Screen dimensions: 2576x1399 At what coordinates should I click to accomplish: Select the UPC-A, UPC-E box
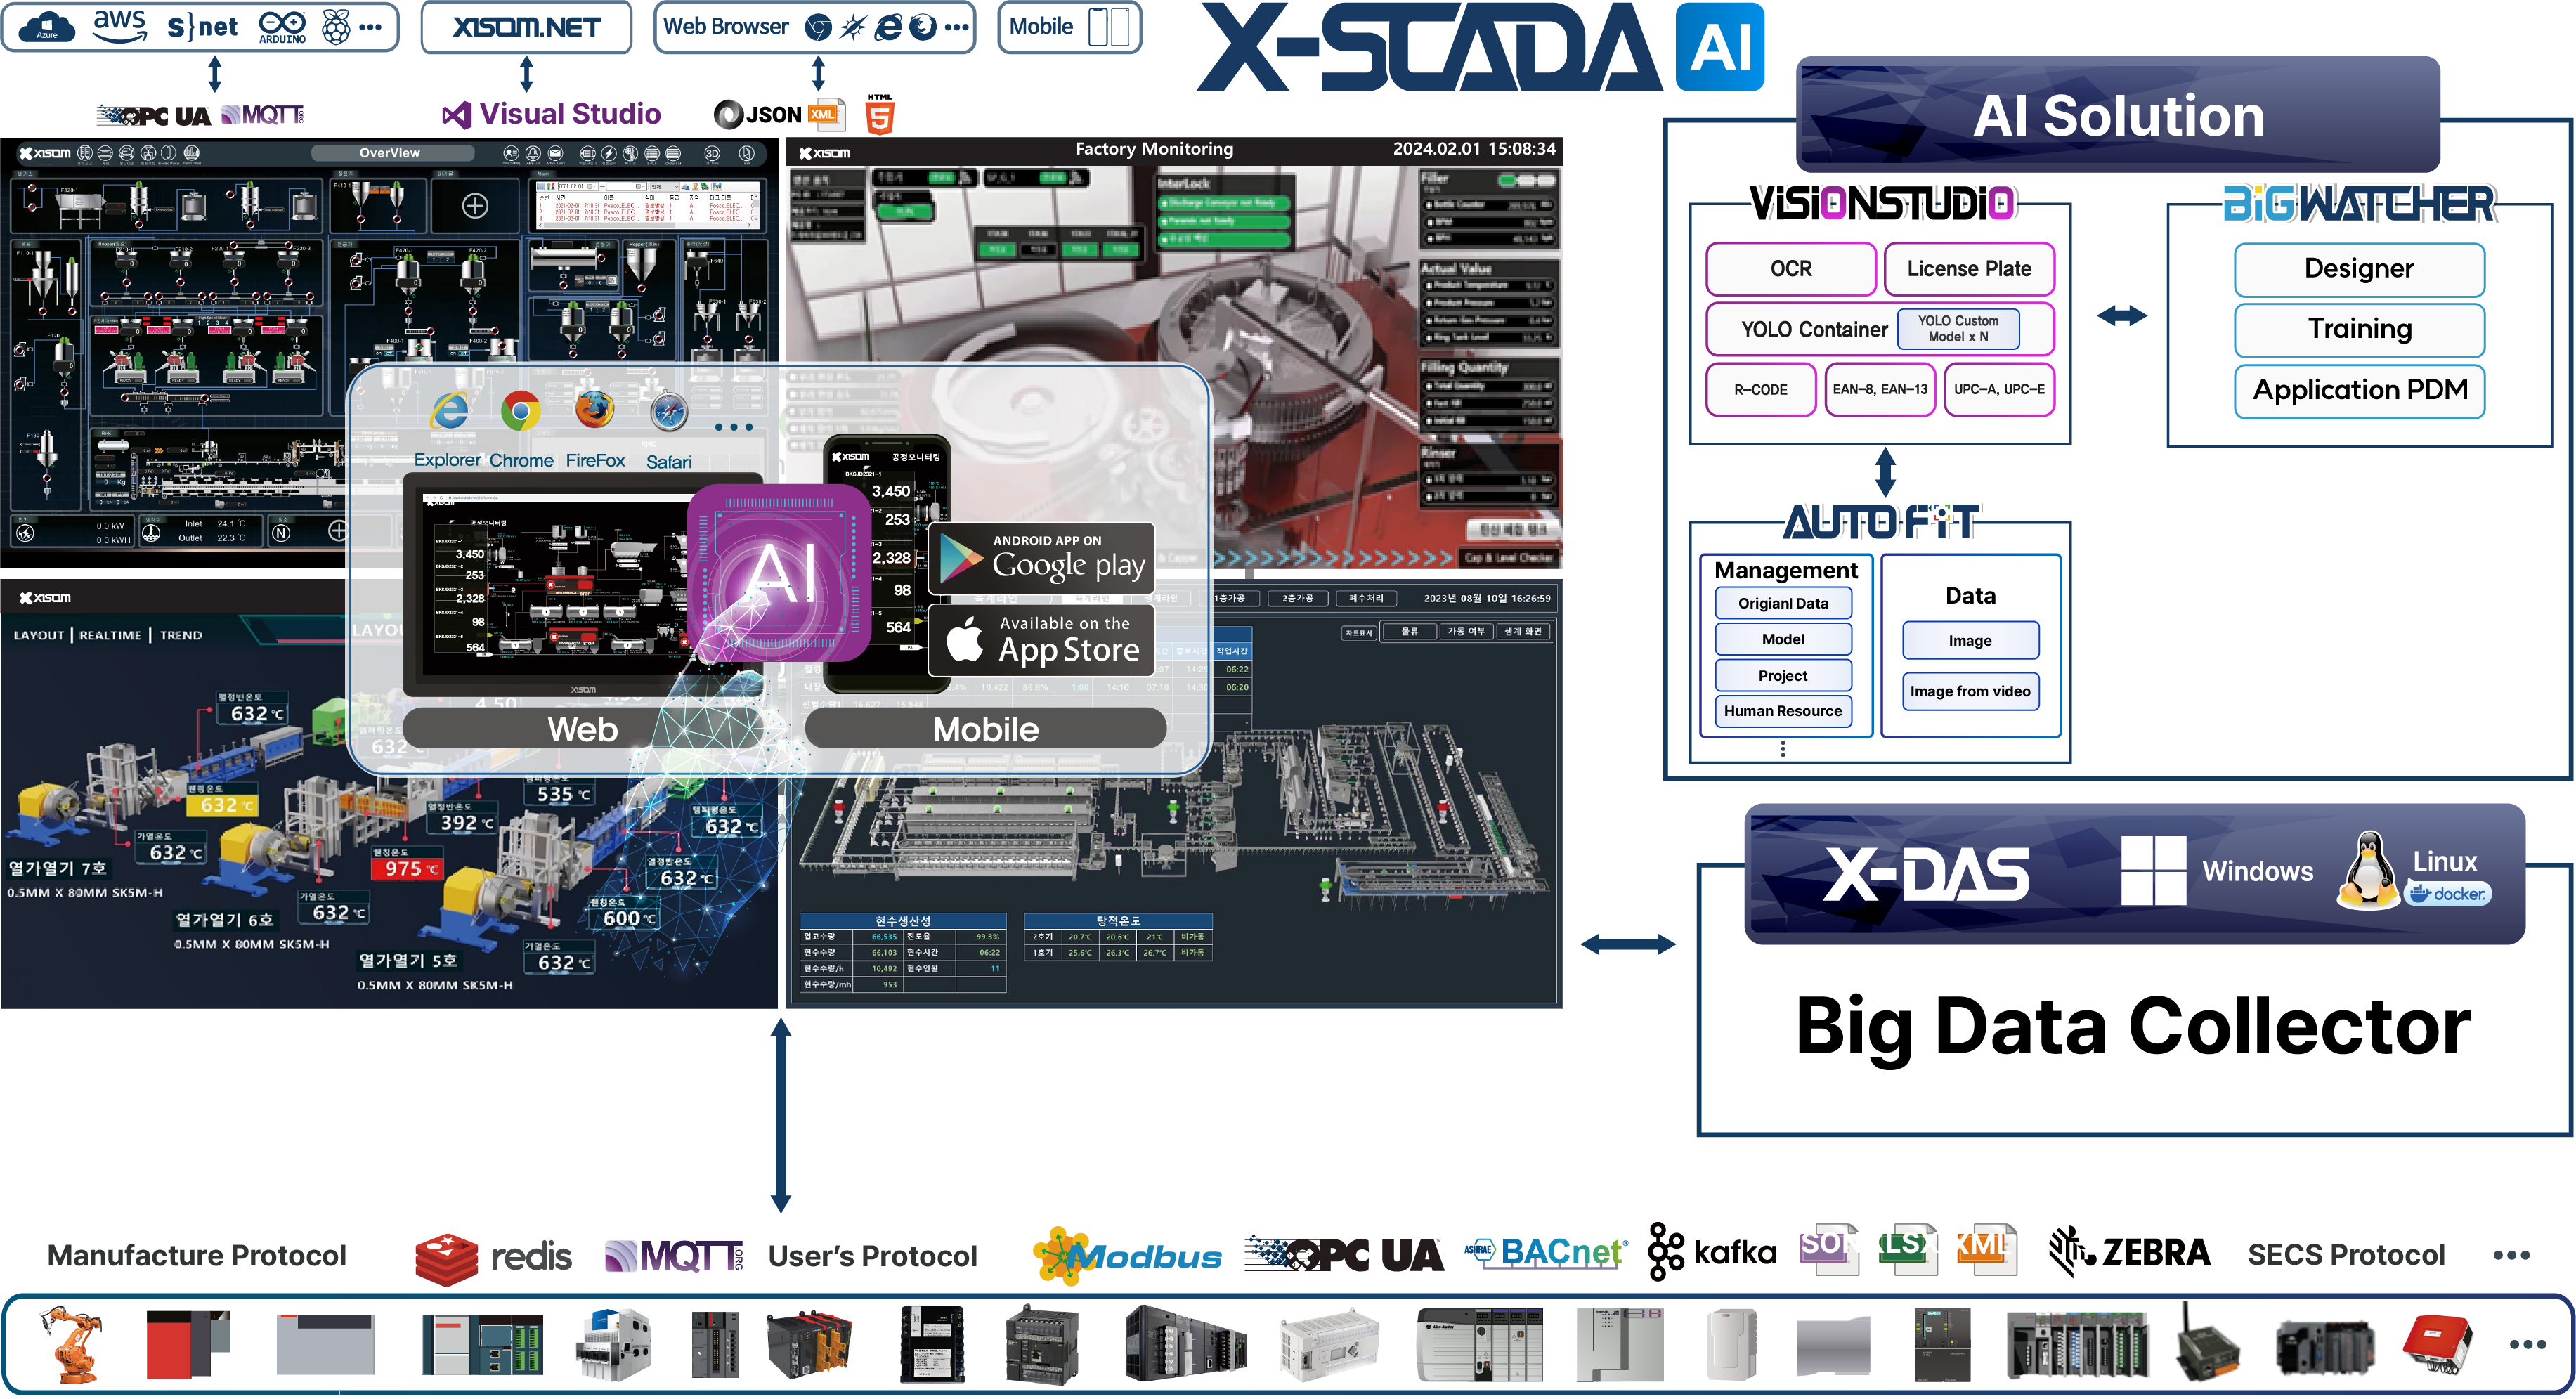1999,390
